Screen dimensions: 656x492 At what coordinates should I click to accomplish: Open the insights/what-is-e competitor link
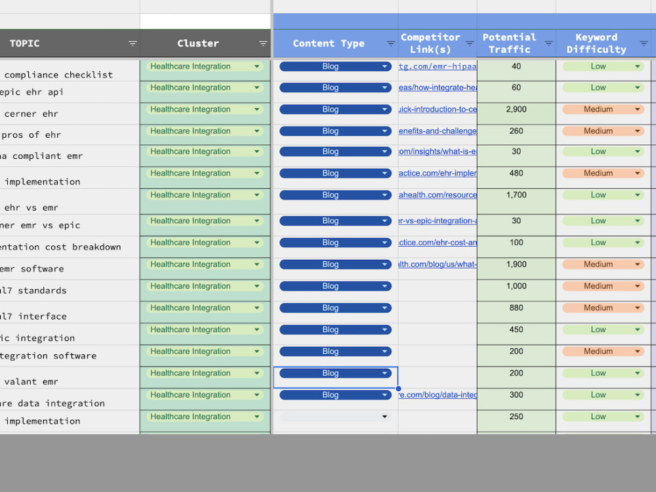click(438, 152)
